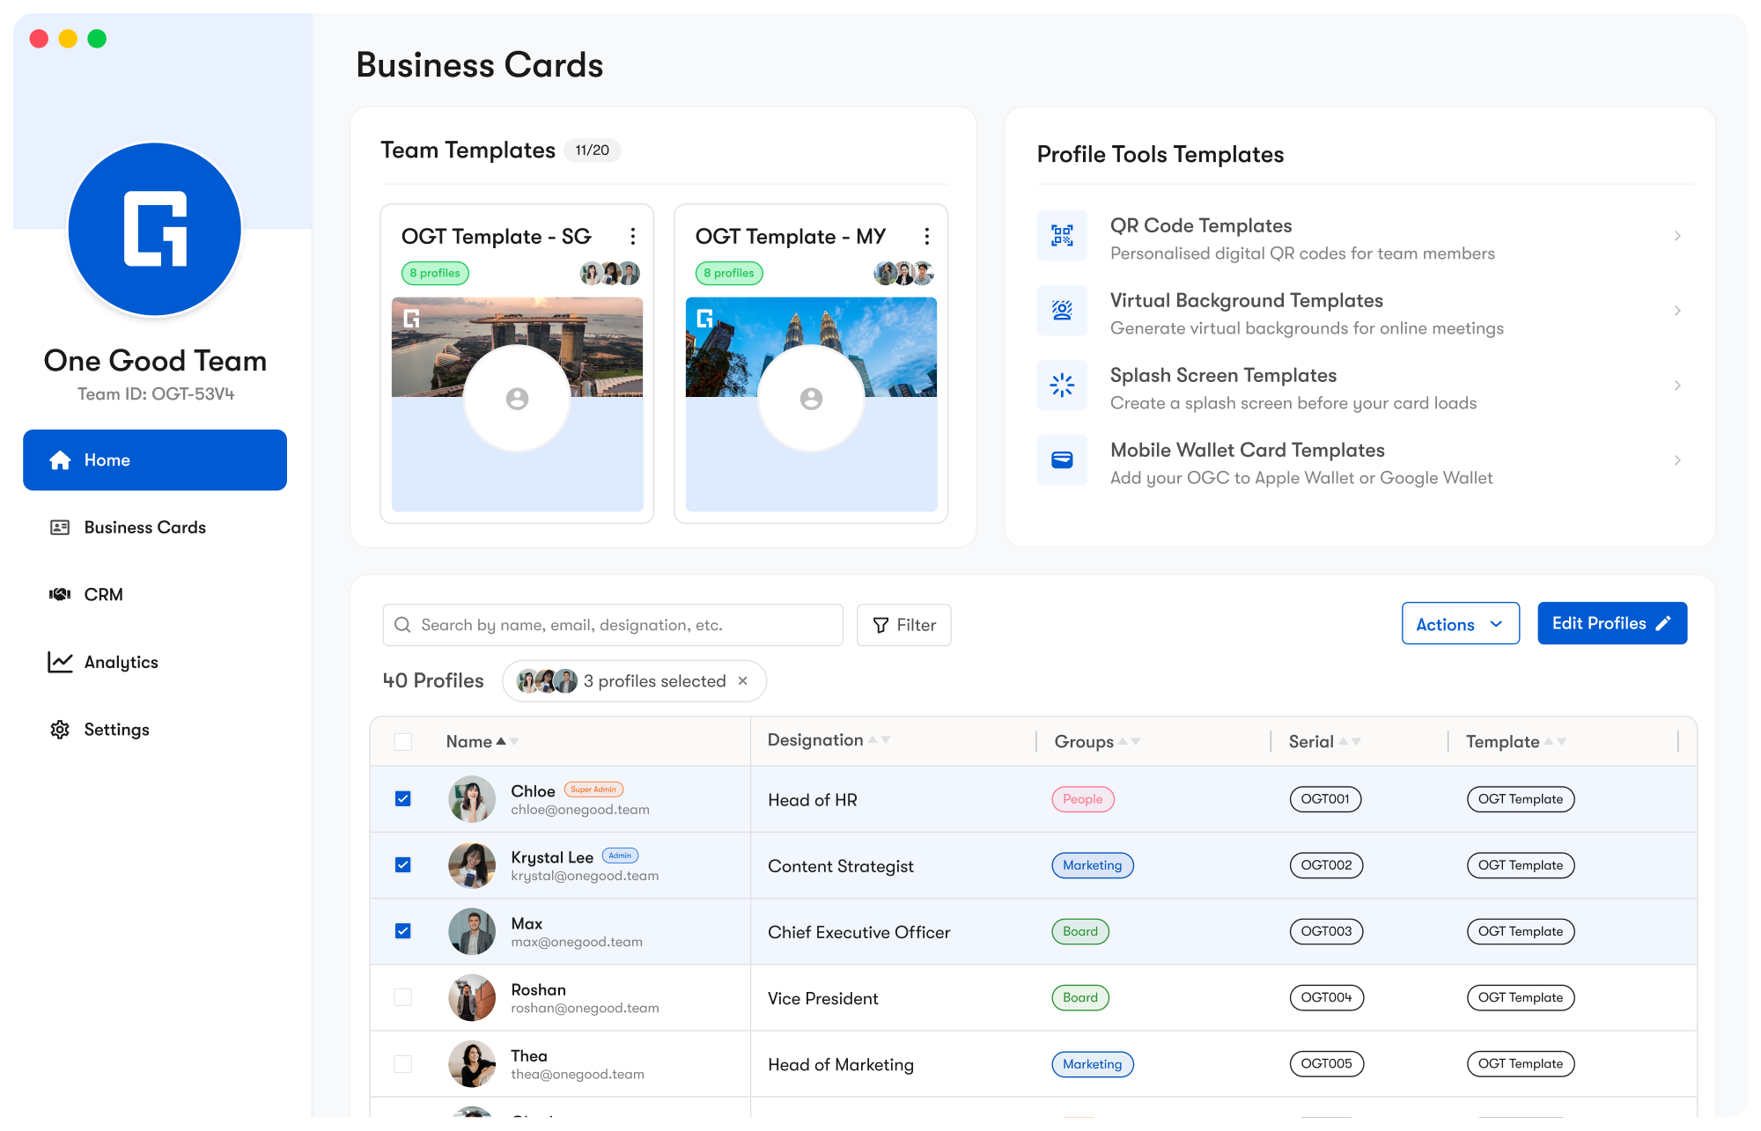Click the CRM handshake icon
1761x1131 pixels.
(x=60, y=595)
